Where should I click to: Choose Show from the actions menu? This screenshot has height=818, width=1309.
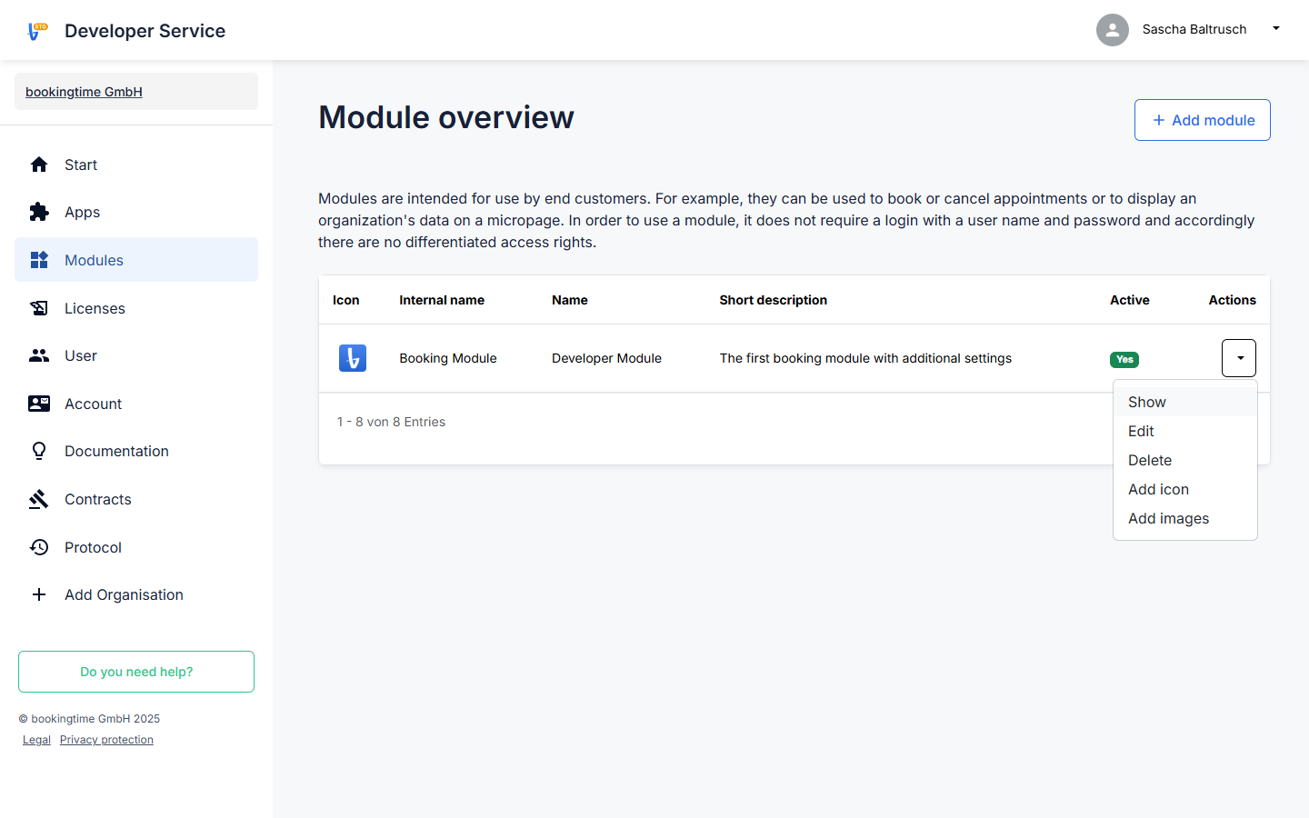point(1185,402)
